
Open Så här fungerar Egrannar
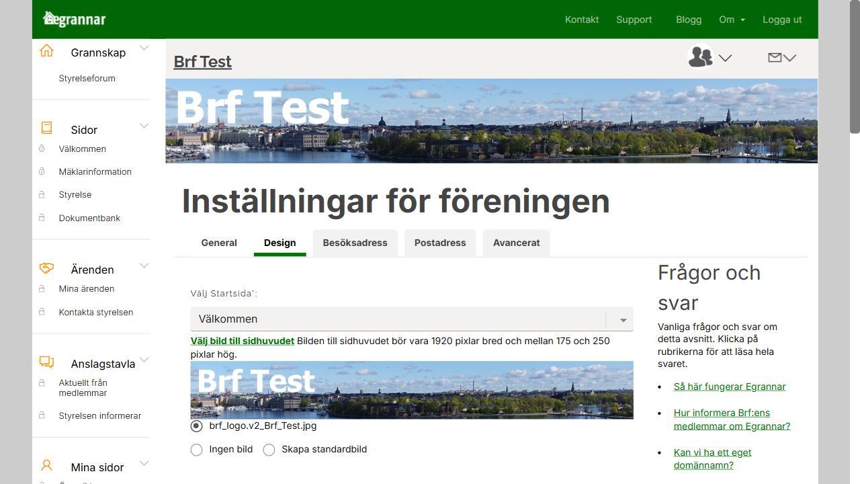(730, 387)
